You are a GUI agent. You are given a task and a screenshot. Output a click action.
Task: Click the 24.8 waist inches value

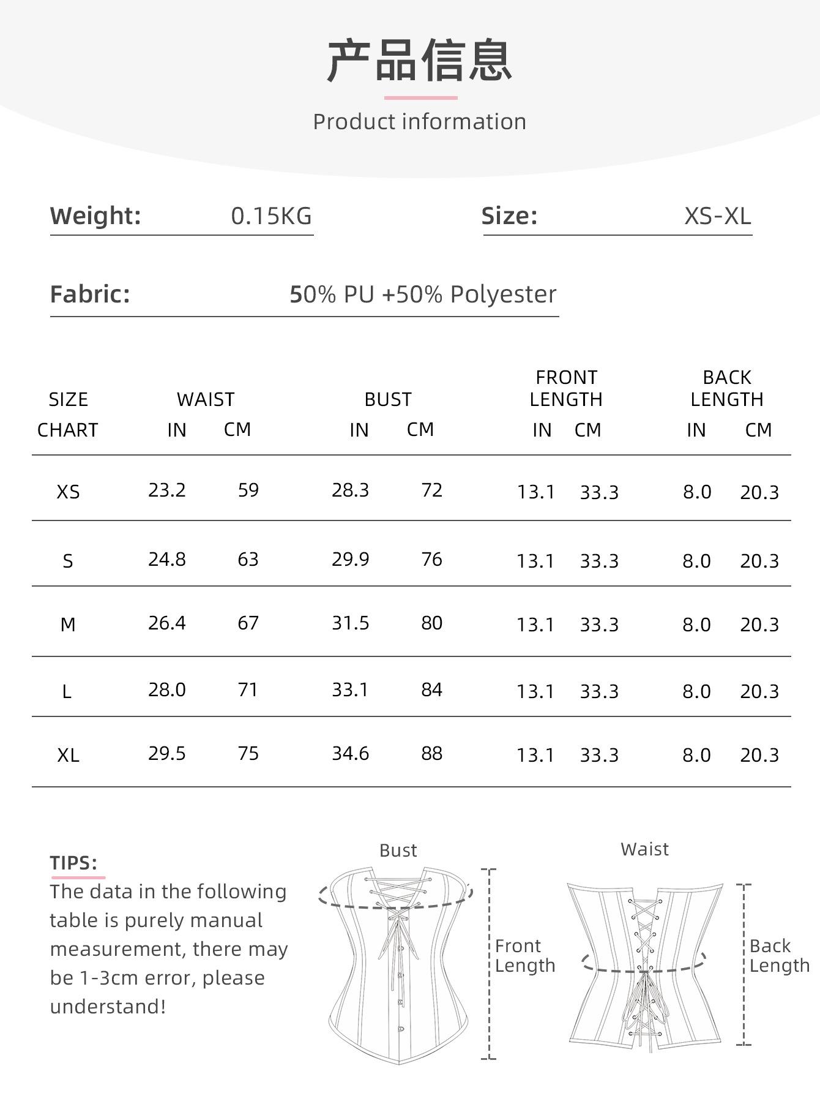pos(167,559)
